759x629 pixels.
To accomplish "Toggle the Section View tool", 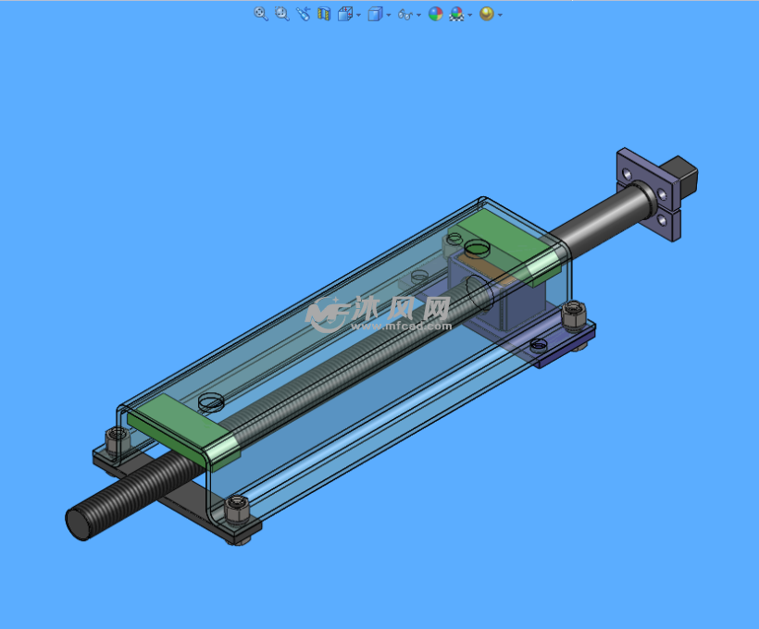I will [x=324, y=14].
